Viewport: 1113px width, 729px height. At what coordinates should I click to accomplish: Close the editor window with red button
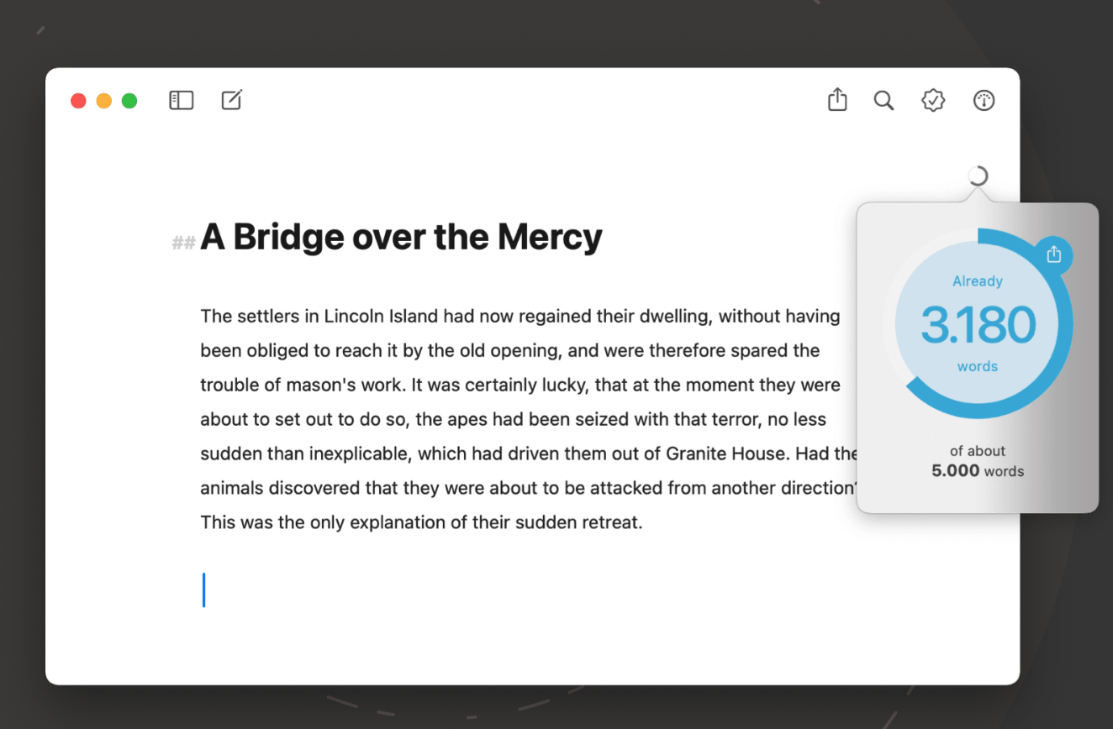coord(78,101)
